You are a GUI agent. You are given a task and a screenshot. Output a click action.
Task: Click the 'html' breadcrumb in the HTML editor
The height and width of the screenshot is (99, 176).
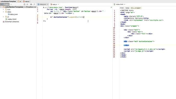122,8
